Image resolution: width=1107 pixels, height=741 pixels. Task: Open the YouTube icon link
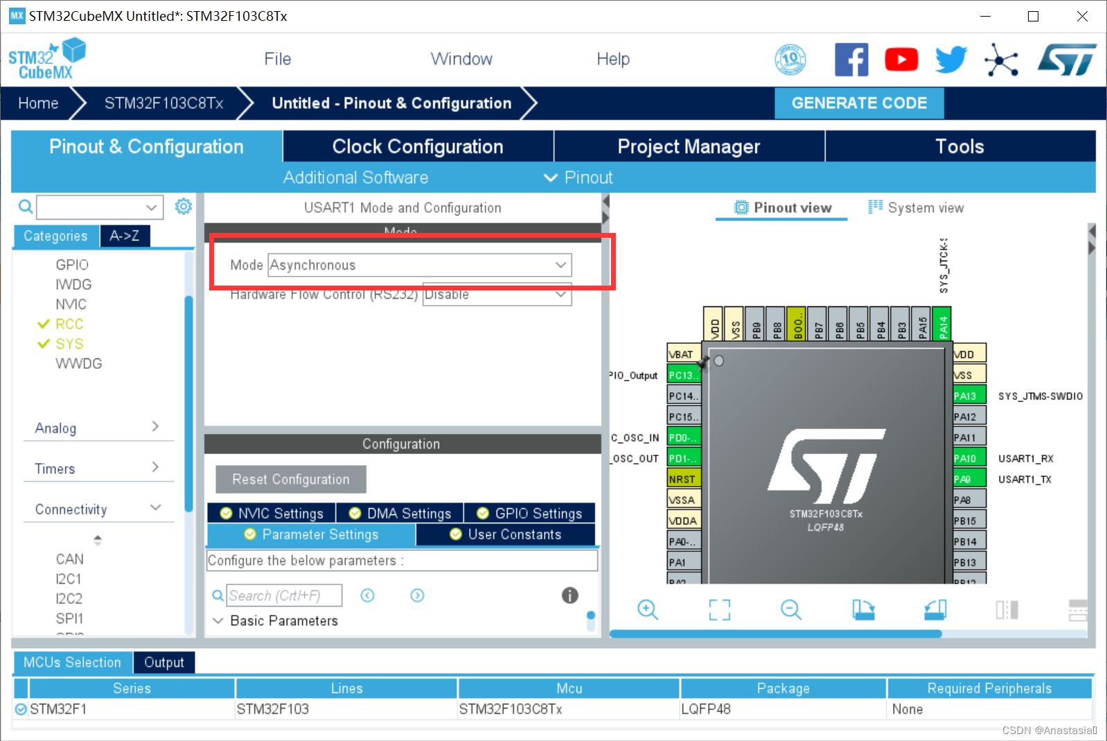901,60
